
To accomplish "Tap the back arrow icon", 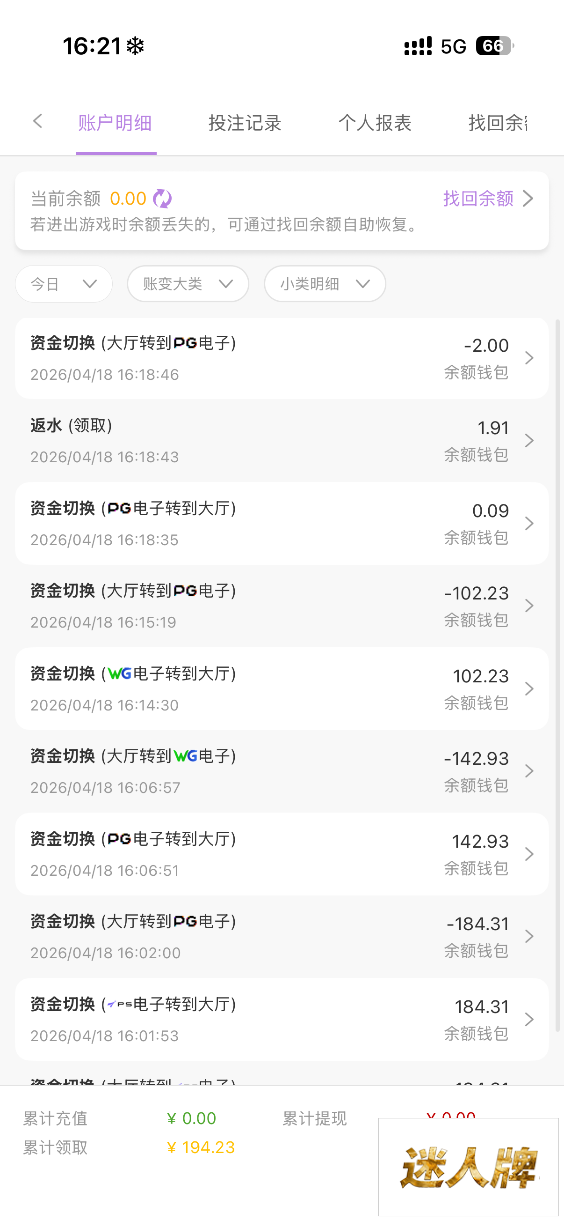I will click(38, 122).
